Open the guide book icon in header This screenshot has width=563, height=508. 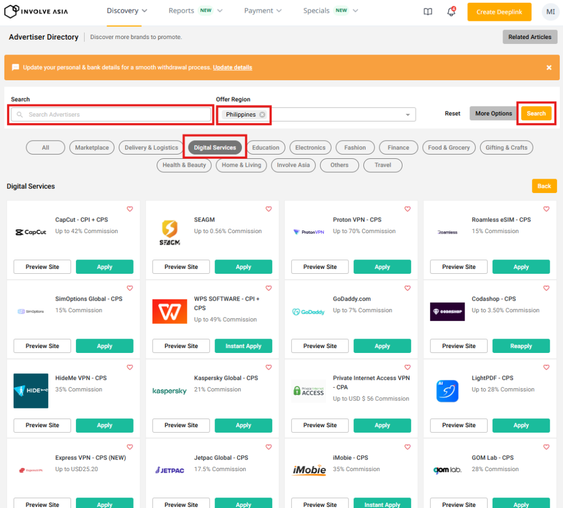pos(428,12)
